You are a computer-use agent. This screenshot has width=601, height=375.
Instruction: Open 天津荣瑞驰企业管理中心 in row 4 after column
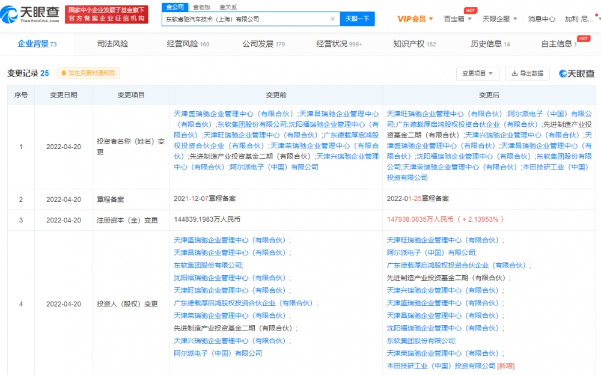443,353
